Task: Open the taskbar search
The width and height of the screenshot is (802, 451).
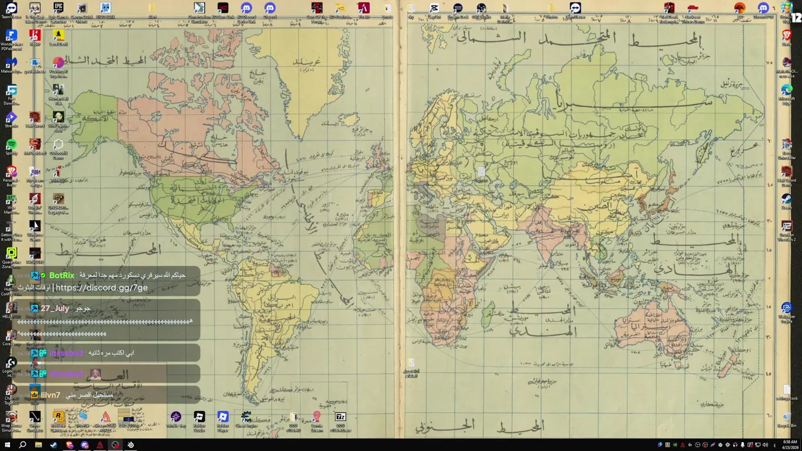Action: (23, 445)
